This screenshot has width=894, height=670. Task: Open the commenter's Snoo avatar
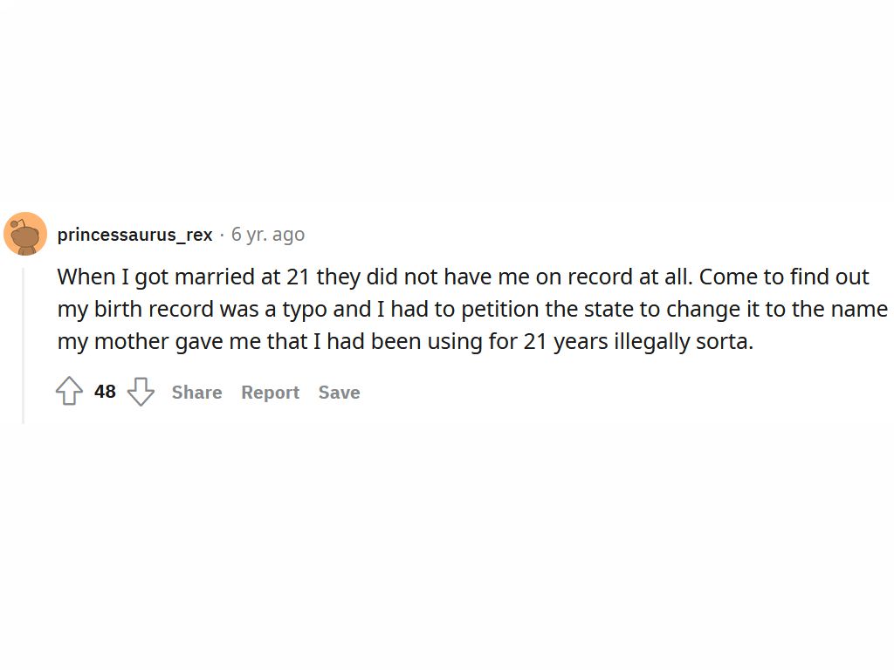[25, 234]
